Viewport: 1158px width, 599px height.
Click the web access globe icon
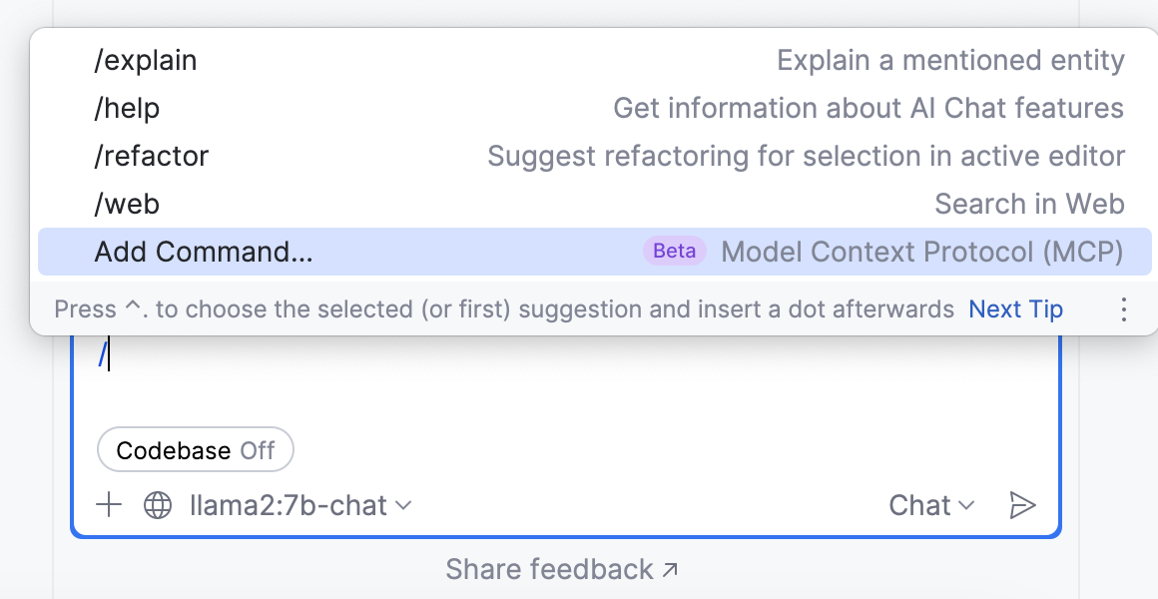[158, 505]
